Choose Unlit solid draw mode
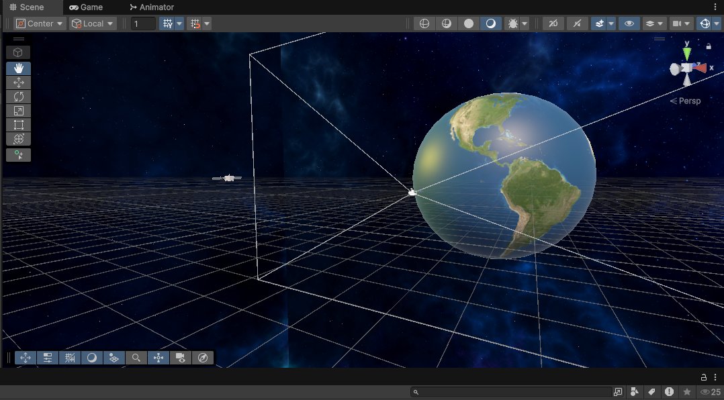Viewport: 724px width, 400px height. coord(469,23)
